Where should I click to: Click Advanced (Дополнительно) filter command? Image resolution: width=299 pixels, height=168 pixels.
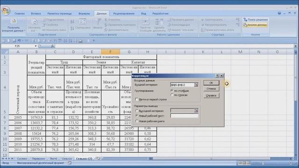(x=116, y=30)
